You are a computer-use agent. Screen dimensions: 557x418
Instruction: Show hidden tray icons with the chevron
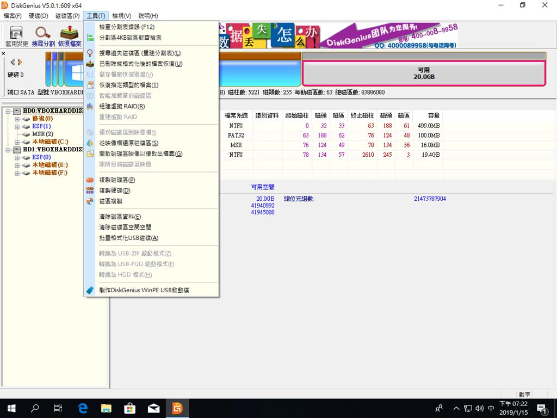click(x=456, y=408)
